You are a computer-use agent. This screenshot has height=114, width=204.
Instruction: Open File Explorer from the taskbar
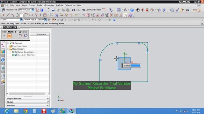pyautogui.click(x=16, y=111)
